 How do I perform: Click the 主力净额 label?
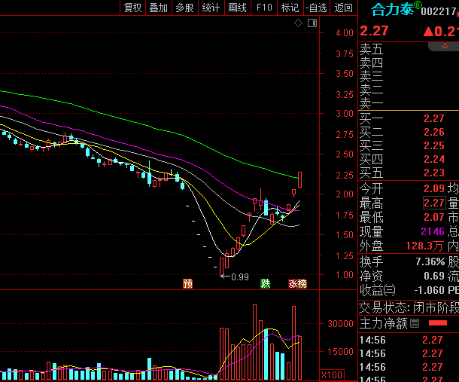pyautogui.click(x=383, y=323)
